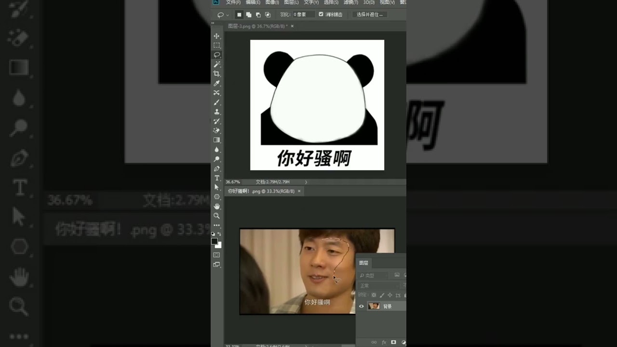Close the 你好骚啊！.png document tab
This screenshot has height=347, width=617.
pos(299,191)
